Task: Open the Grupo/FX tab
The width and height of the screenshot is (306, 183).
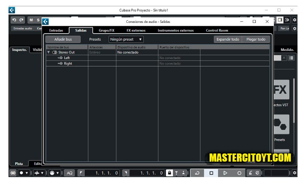Action: 106,30
